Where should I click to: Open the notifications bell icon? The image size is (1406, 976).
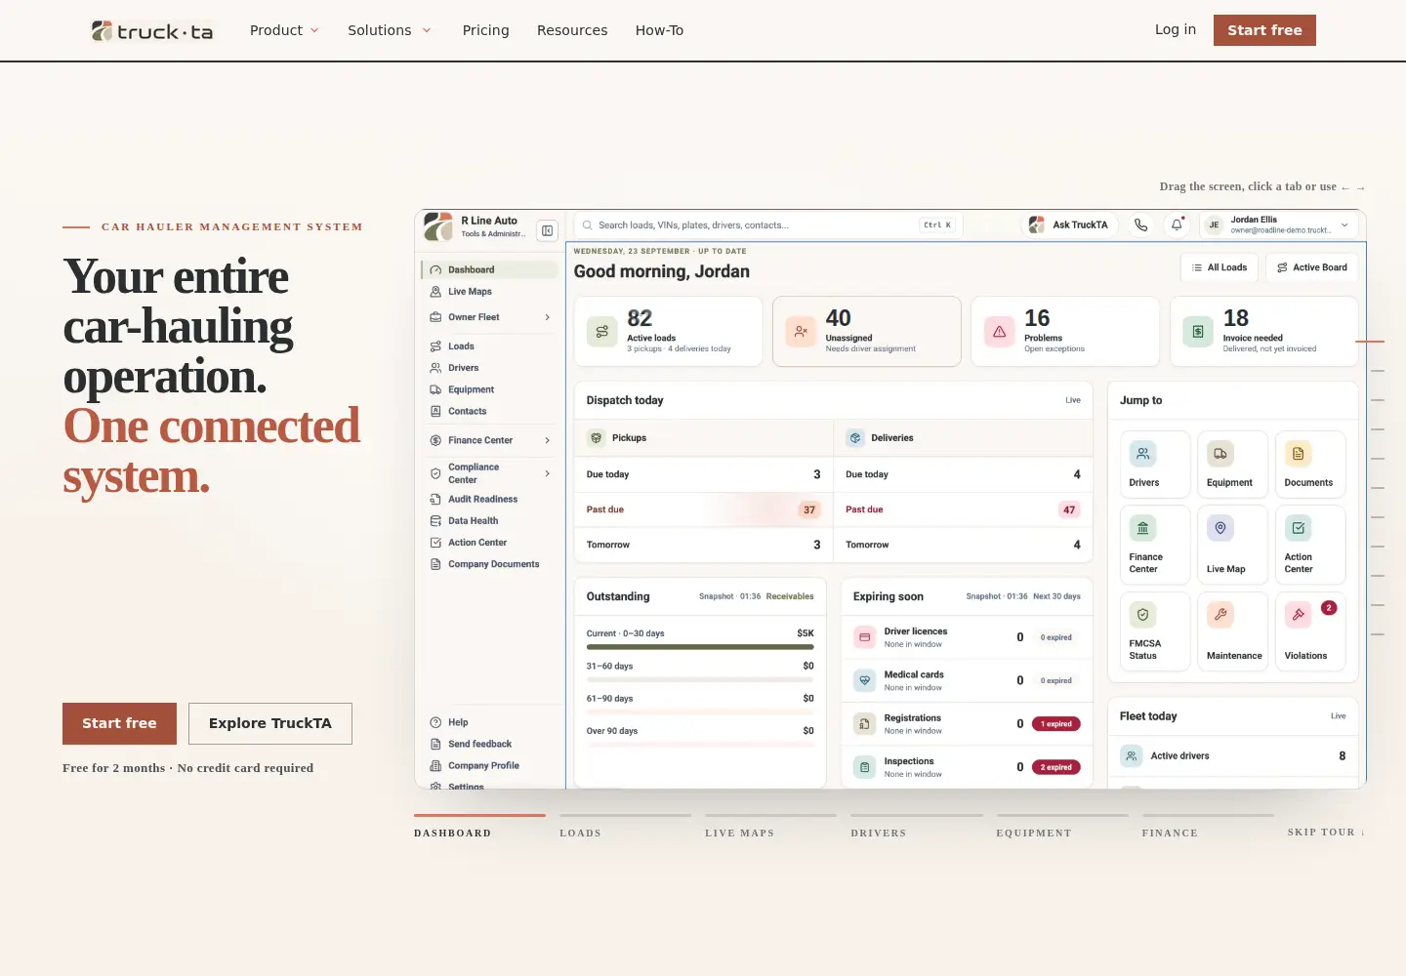1177,224
